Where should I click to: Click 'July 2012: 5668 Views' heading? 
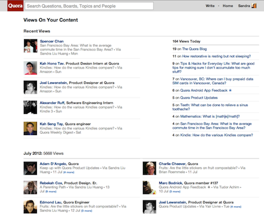pos(43,153)
